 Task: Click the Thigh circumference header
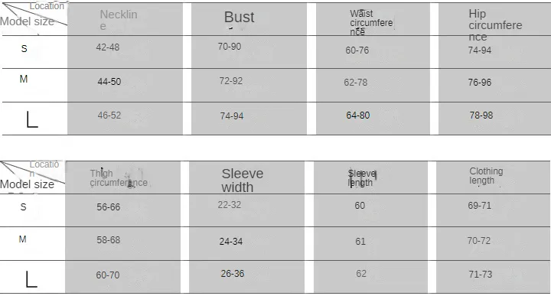click(119, 178)
